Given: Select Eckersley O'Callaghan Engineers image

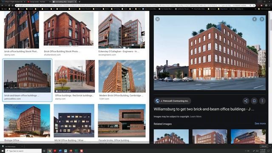Looking at the screenshot, I should point(122,30).
